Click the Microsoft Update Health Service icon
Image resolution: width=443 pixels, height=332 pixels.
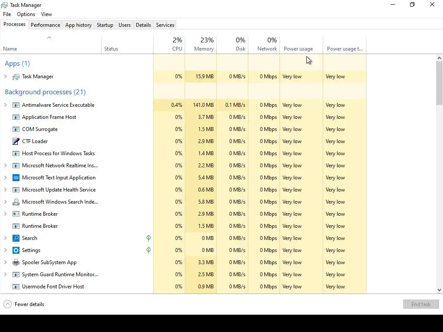click(x=16, y=190)
